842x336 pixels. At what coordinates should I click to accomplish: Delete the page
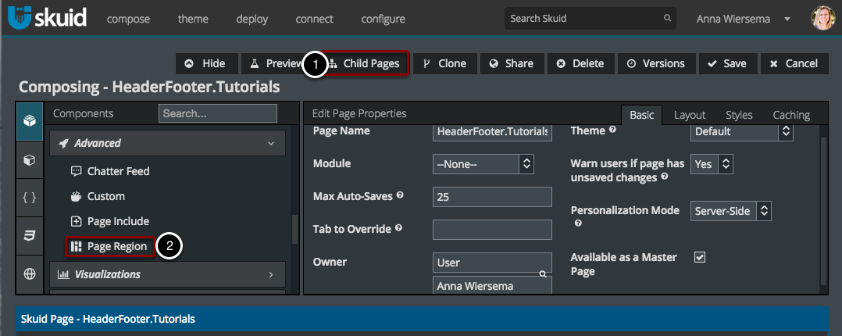[x=581, y=63]
